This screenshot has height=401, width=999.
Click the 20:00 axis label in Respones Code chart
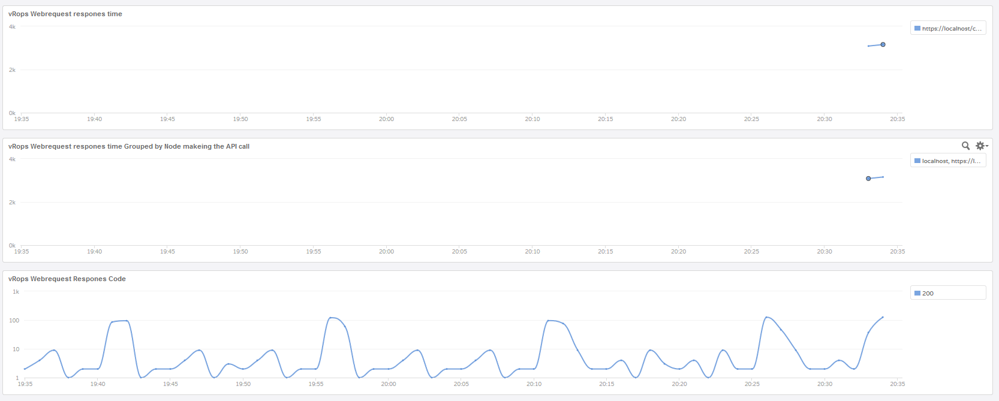click(x=389, y=384)
